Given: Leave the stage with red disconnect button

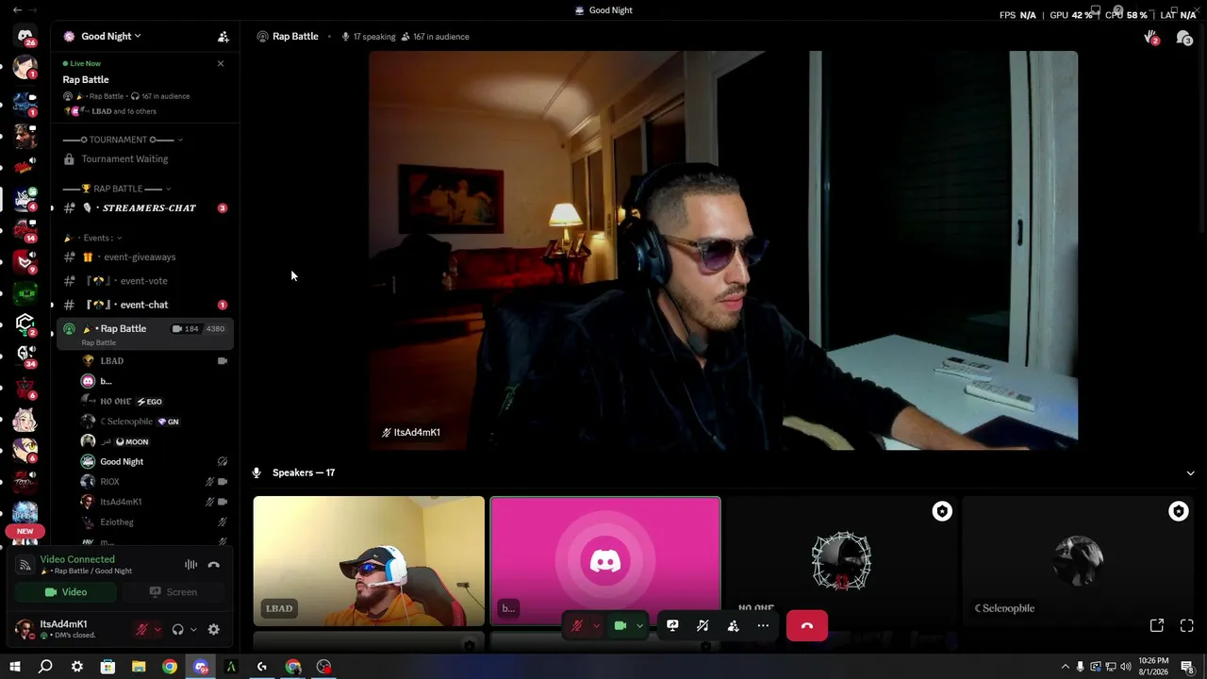Looking at the screenshot, I should [807, 626].
